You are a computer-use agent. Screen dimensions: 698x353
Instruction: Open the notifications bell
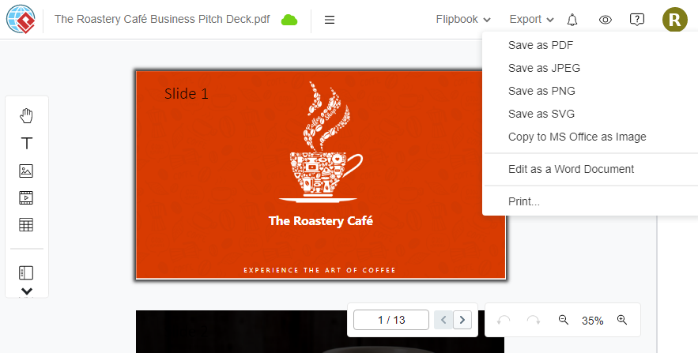572,20
